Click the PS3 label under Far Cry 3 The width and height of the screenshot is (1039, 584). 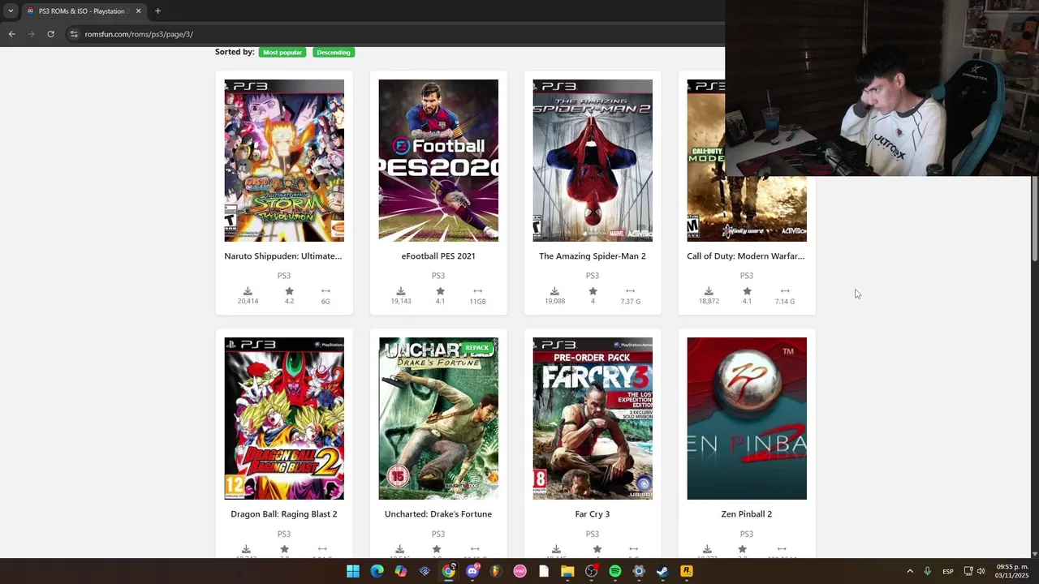(x=593, y=534)
